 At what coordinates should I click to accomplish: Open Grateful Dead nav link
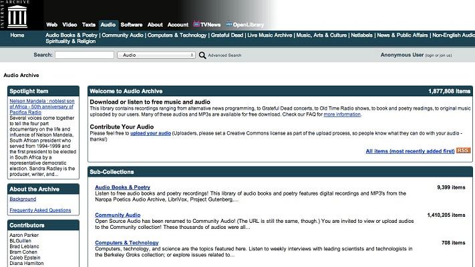tap(227, 35)
